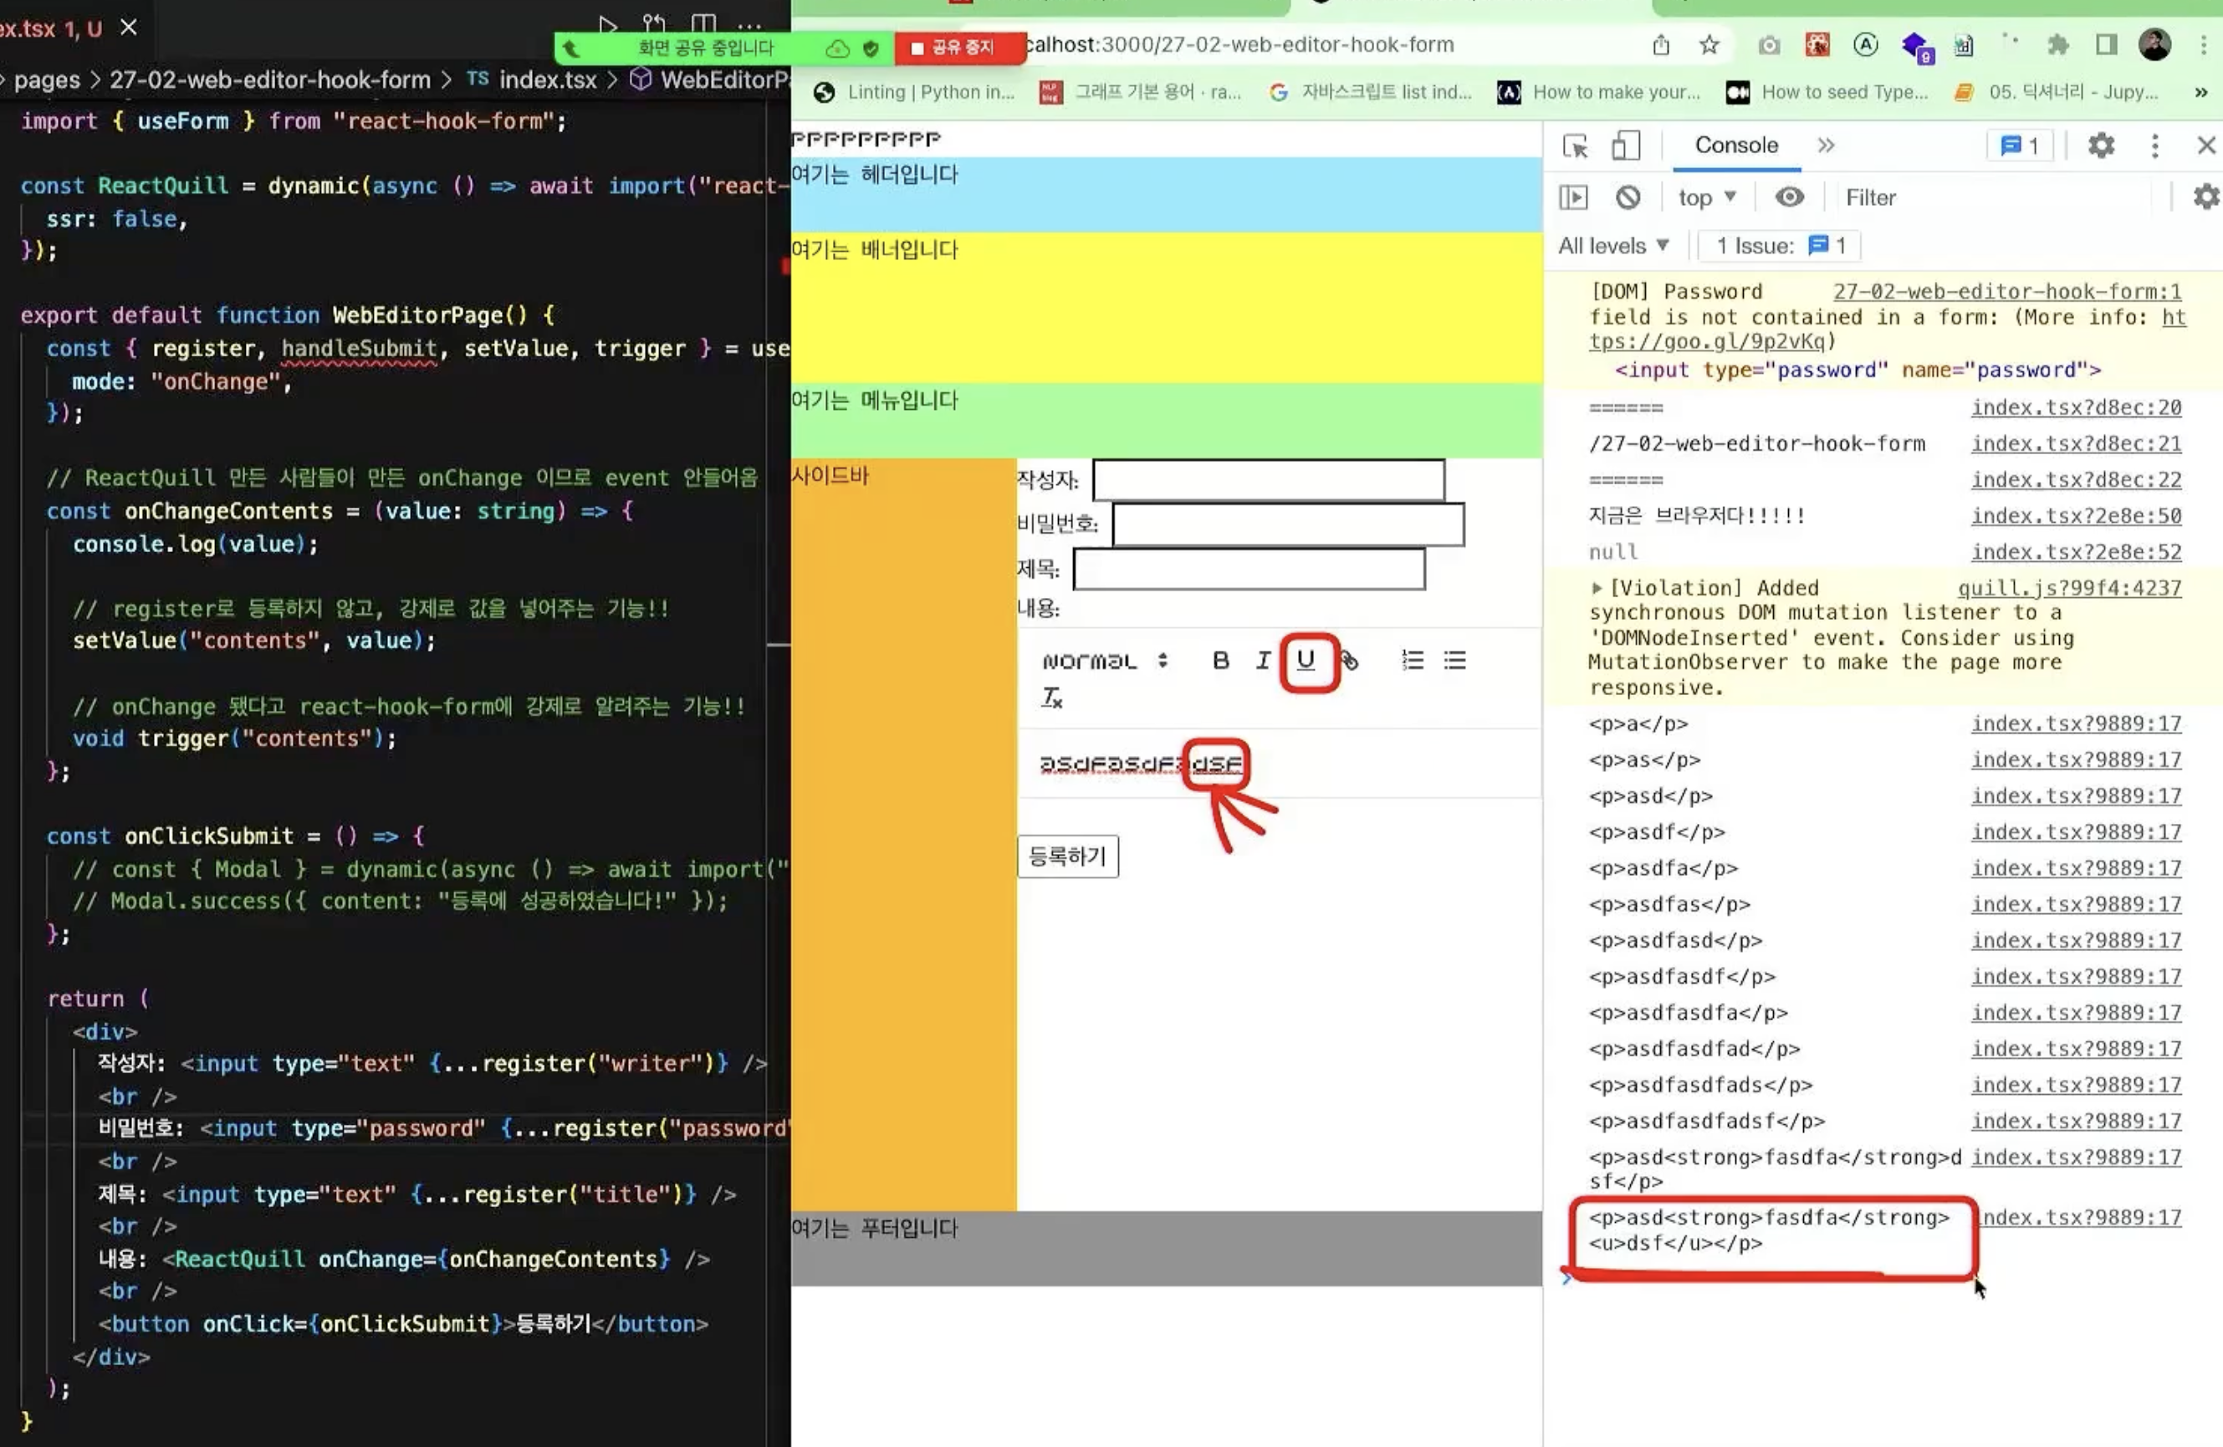
Task: Show more DevTools tabs
Action: pos(1826,146)
